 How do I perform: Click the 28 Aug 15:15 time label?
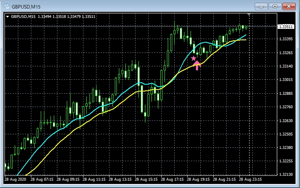[147, 179]
